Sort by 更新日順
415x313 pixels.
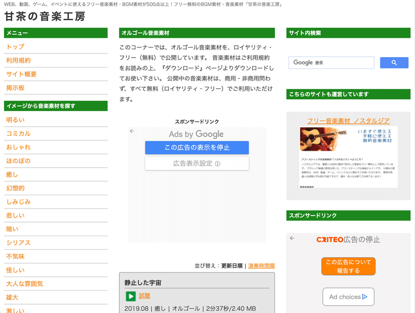[x=232, y=266]
